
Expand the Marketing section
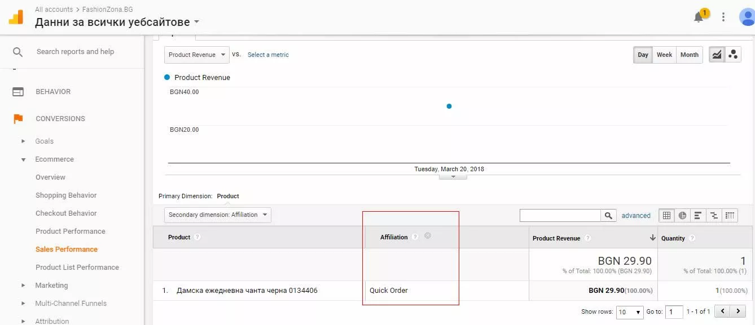coord(23,286)
